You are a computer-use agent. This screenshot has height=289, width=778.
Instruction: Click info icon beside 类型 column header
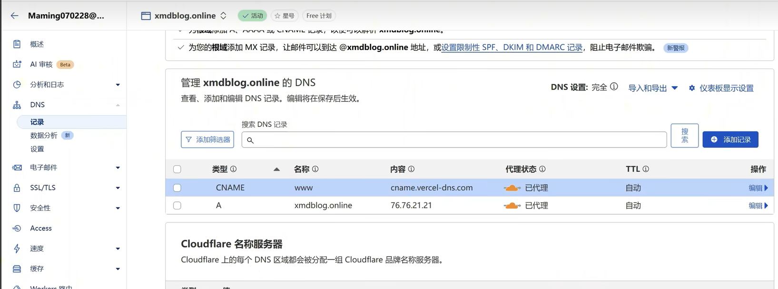tap(234, 169)
